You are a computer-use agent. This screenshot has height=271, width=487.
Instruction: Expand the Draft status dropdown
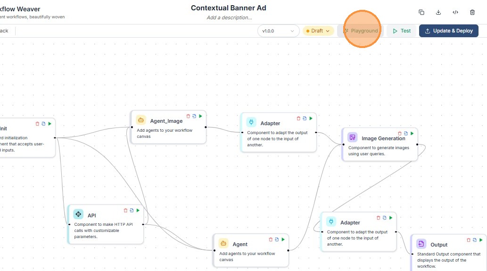[x=318, y=31]
